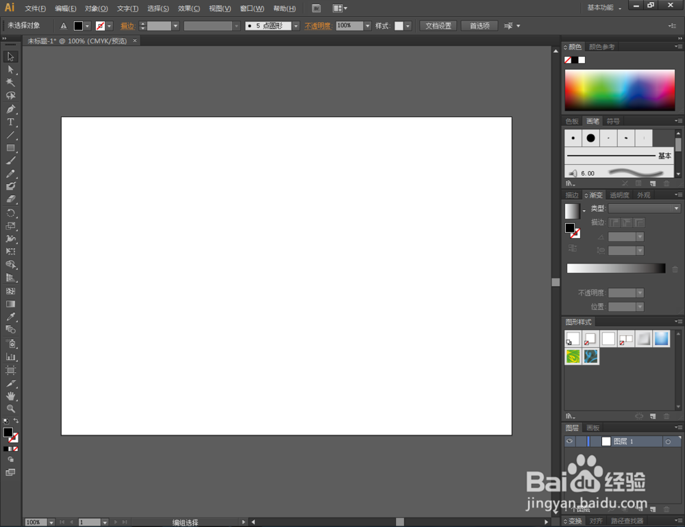Open the zoom level dropdown at status bar
This screenshot has height=527, width=685.
click(x=51, y=522)
